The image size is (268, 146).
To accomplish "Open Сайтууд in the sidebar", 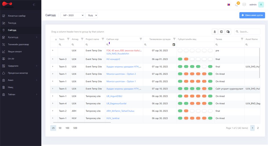I will (x=21, y=30).
